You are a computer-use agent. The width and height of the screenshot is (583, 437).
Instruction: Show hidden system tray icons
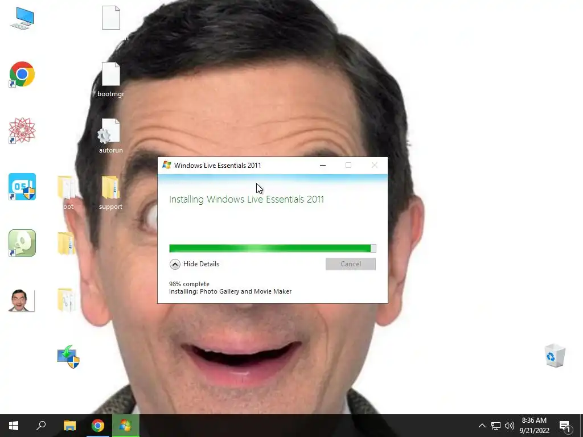482,426
